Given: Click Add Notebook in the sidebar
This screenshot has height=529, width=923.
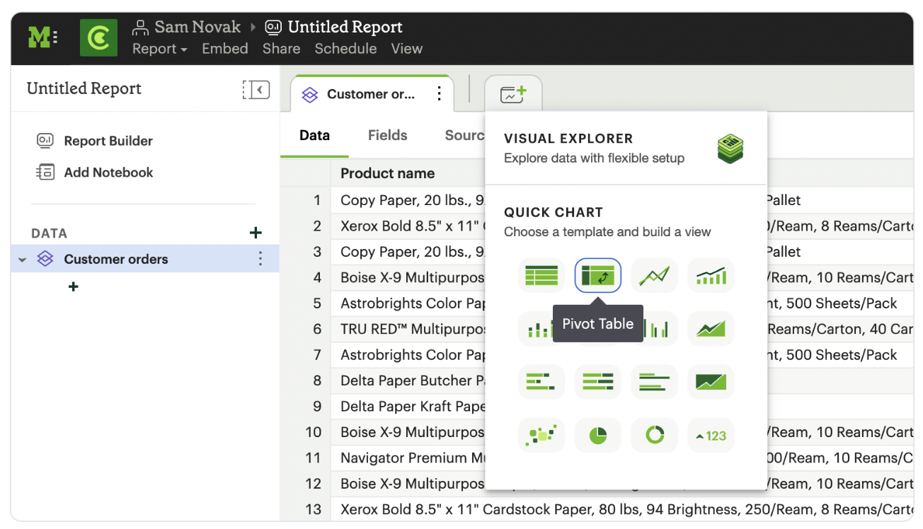Looking at the screenshot, I should [x=108, y=172].
